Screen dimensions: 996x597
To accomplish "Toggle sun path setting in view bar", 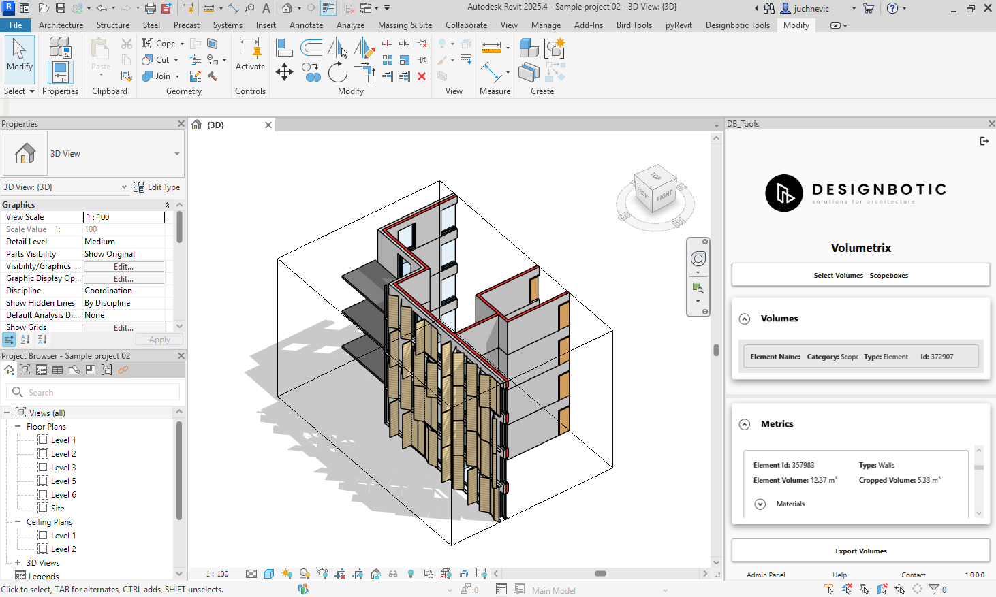I will [x=287, y=574].
